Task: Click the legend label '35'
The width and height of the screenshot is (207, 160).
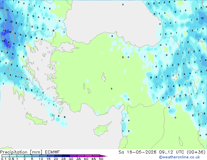Action: click(x=78, y=159)
